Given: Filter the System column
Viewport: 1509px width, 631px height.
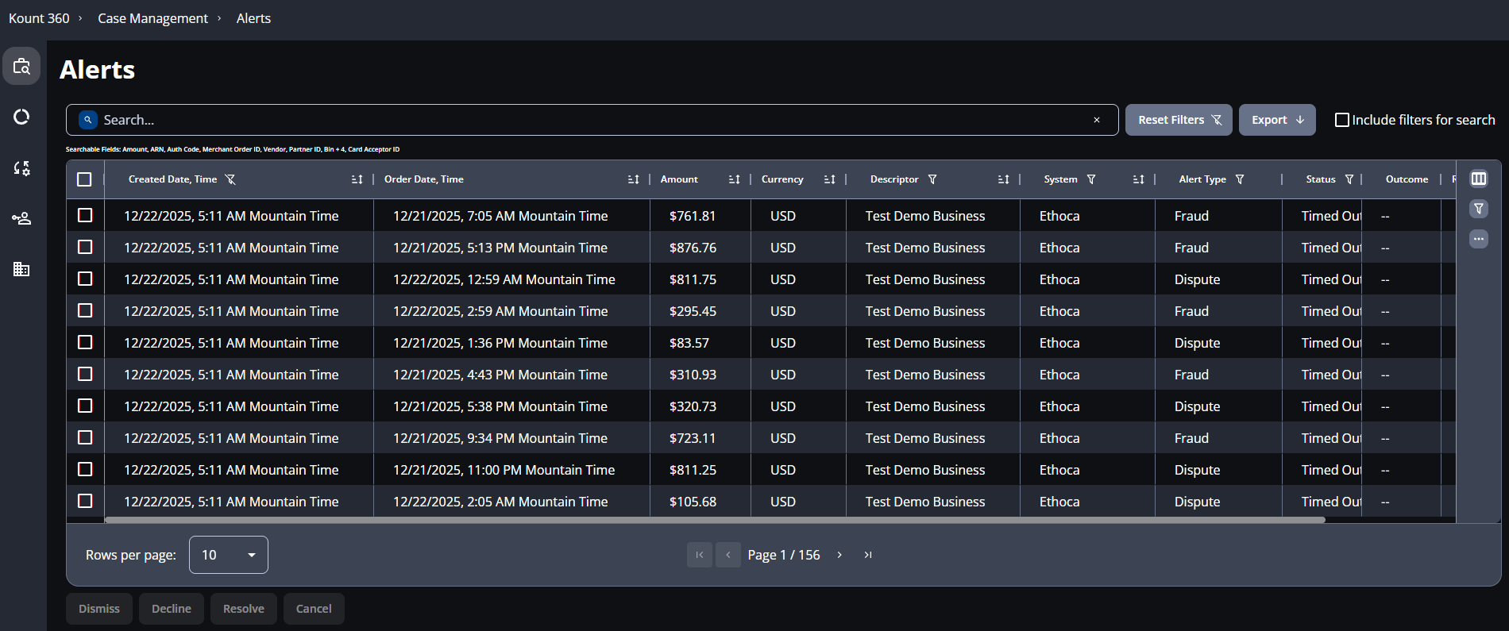Looking at the screenshot, I should click(1091, 179).
